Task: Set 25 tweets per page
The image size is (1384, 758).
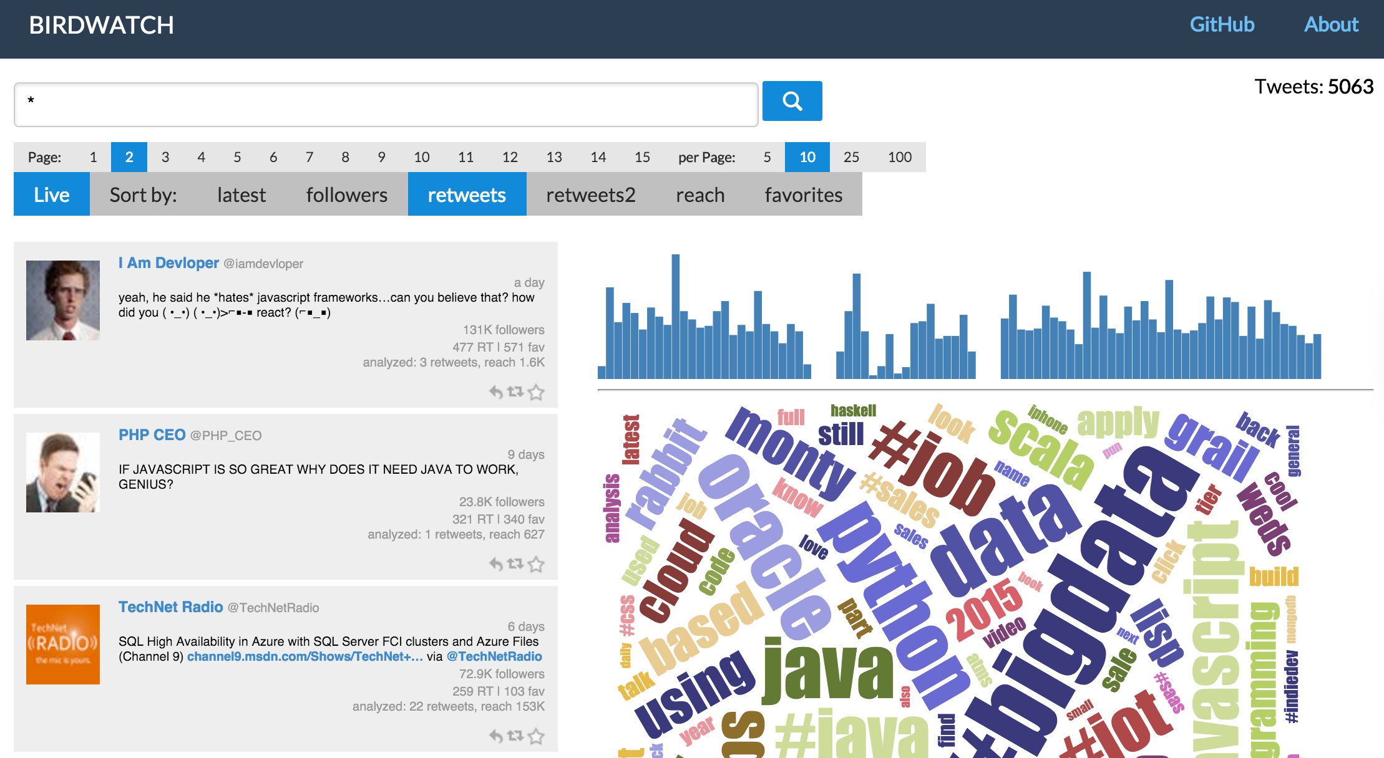Action: [850, 157]
